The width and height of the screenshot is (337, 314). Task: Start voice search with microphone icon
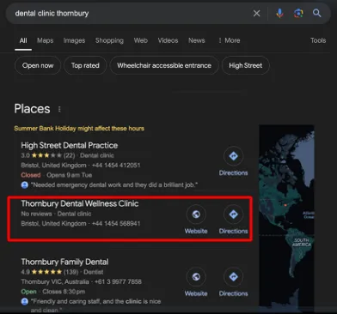(x=279, y=13)
